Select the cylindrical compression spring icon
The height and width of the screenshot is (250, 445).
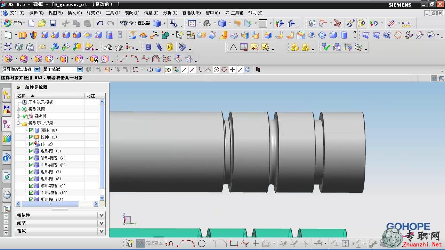[148, 47]
